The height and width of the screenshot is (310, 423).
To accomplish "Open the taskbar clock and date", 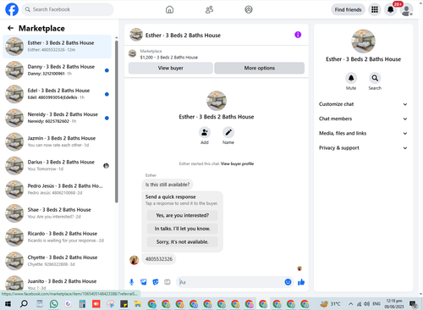I will click(394, 304).
